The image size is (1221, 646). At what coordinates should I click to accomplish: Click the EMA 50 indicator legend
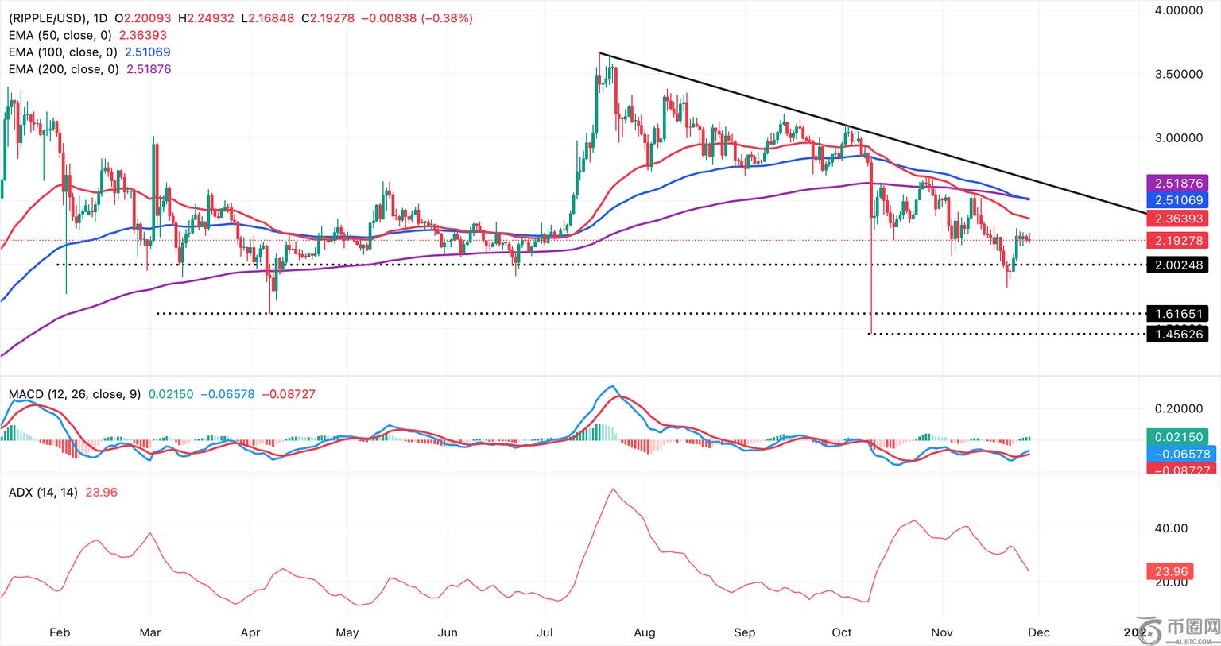pos(60,35)
